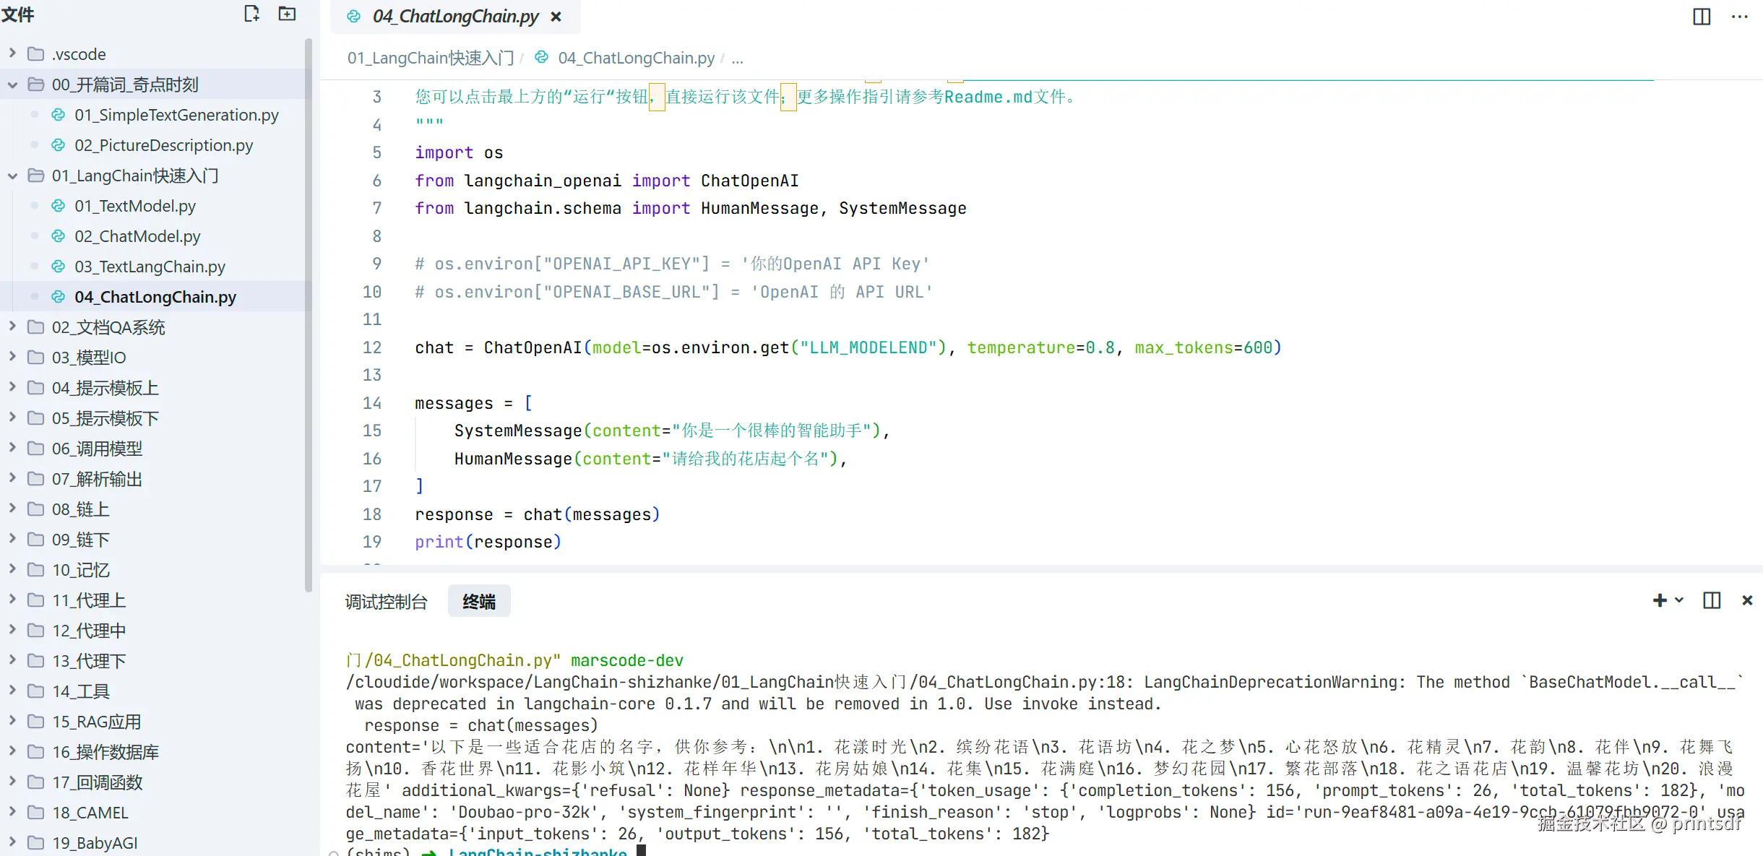This screenshot has width=1763, height=856.
Task: Split the editor with the layout icon
Action: click(1702, 16)
